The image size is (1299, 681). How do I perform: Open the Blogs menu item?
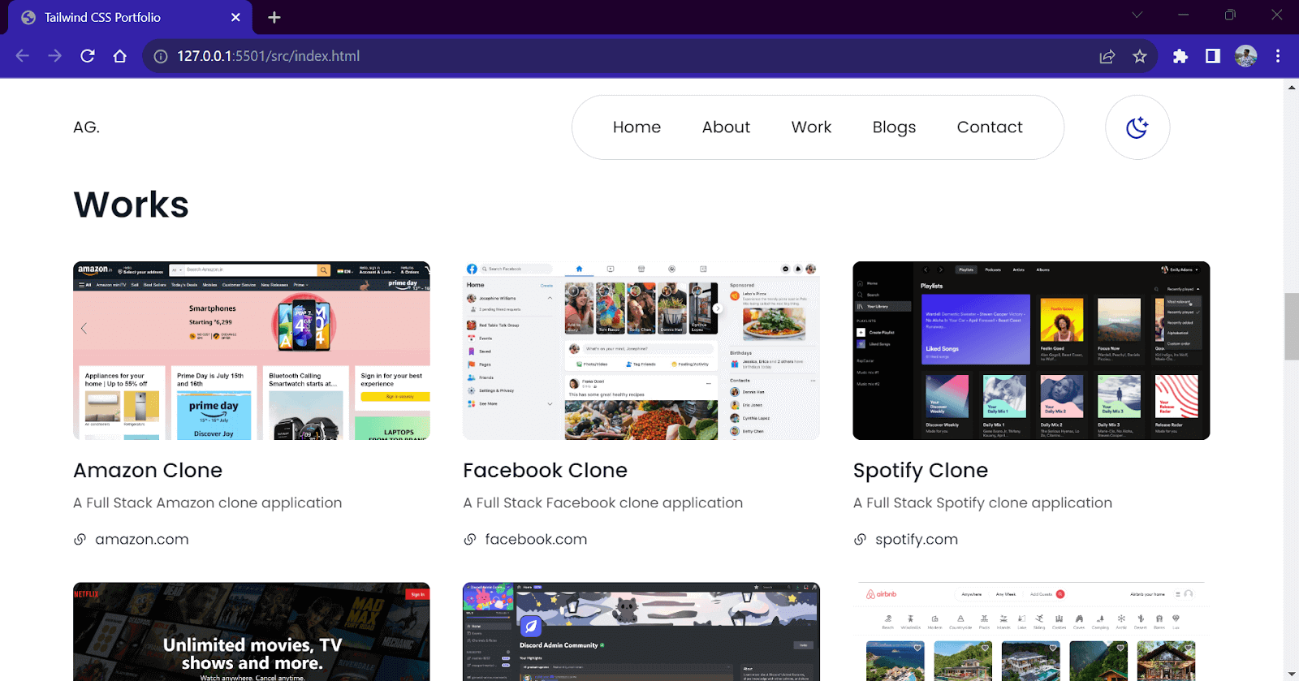[x=895, y=127]
